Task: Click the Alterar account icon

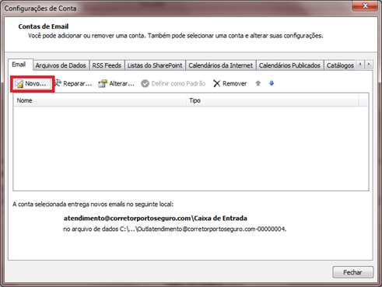Action: coord(103,83)
